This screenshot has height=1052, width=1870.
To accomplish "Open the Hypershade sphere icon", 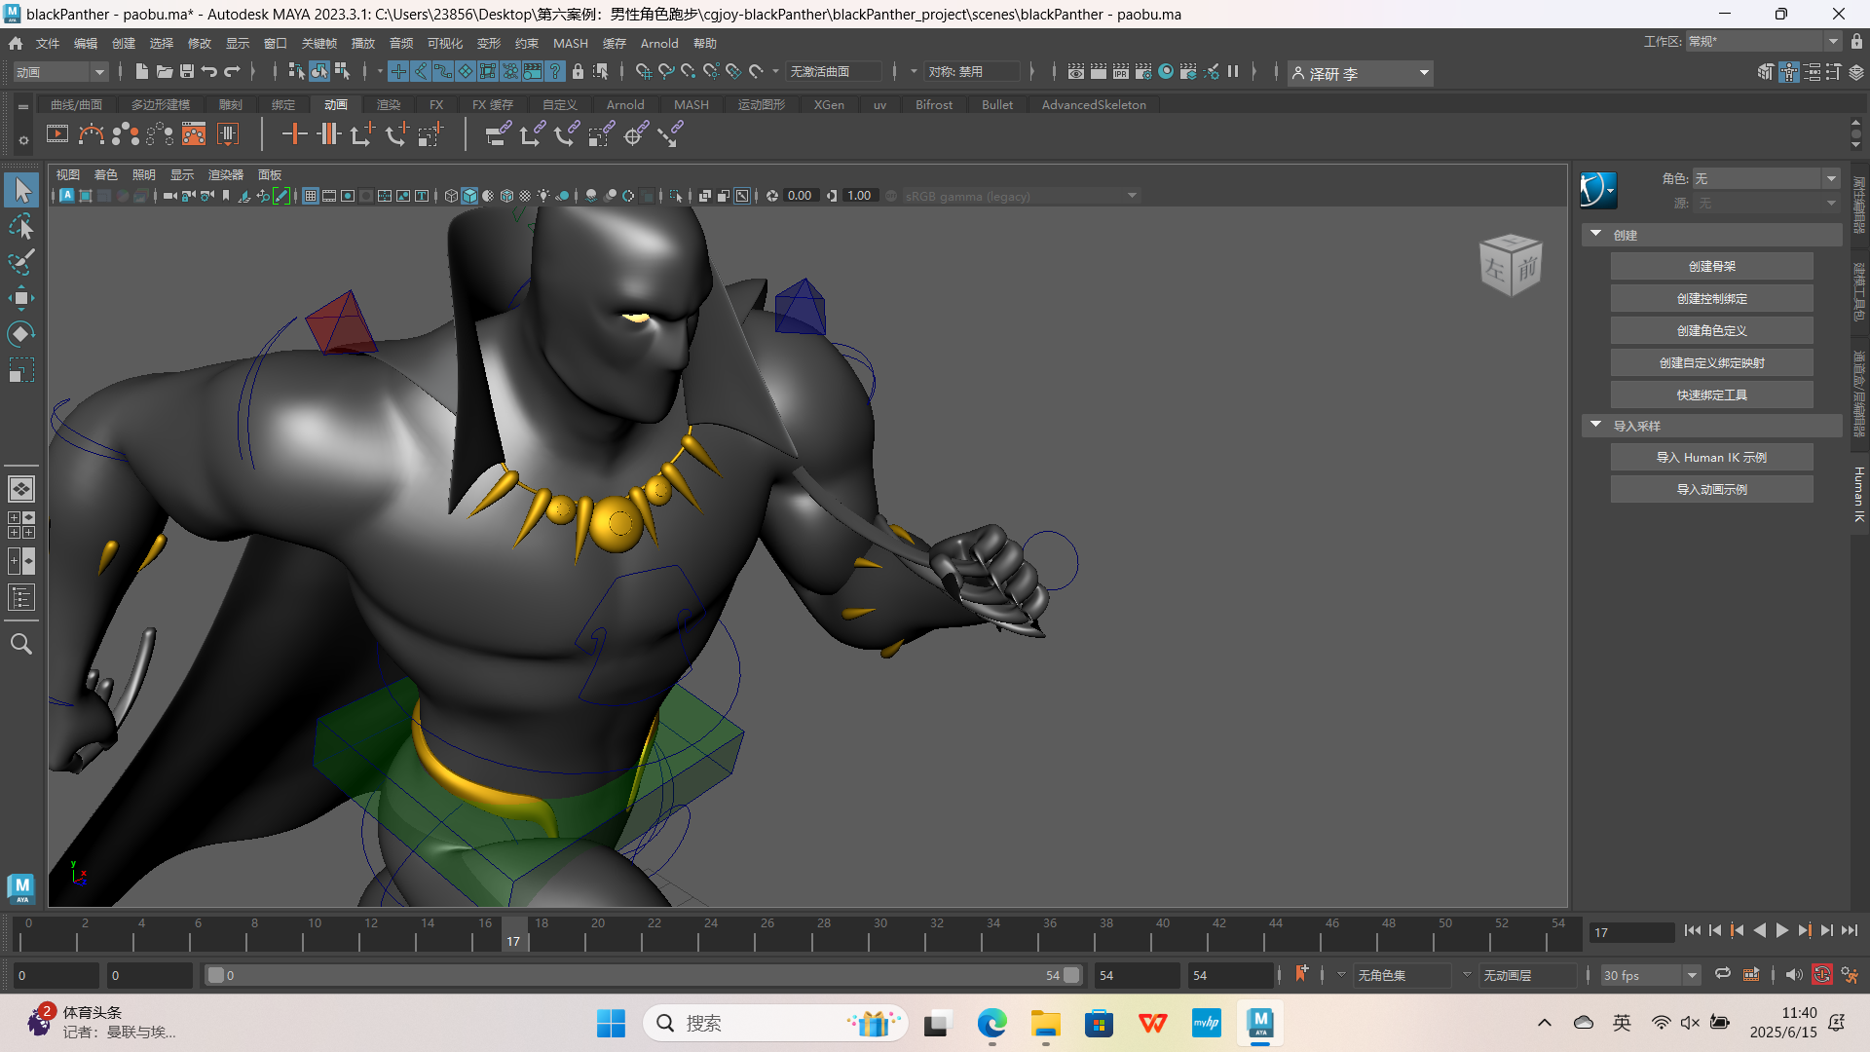I will point(1166,71).
